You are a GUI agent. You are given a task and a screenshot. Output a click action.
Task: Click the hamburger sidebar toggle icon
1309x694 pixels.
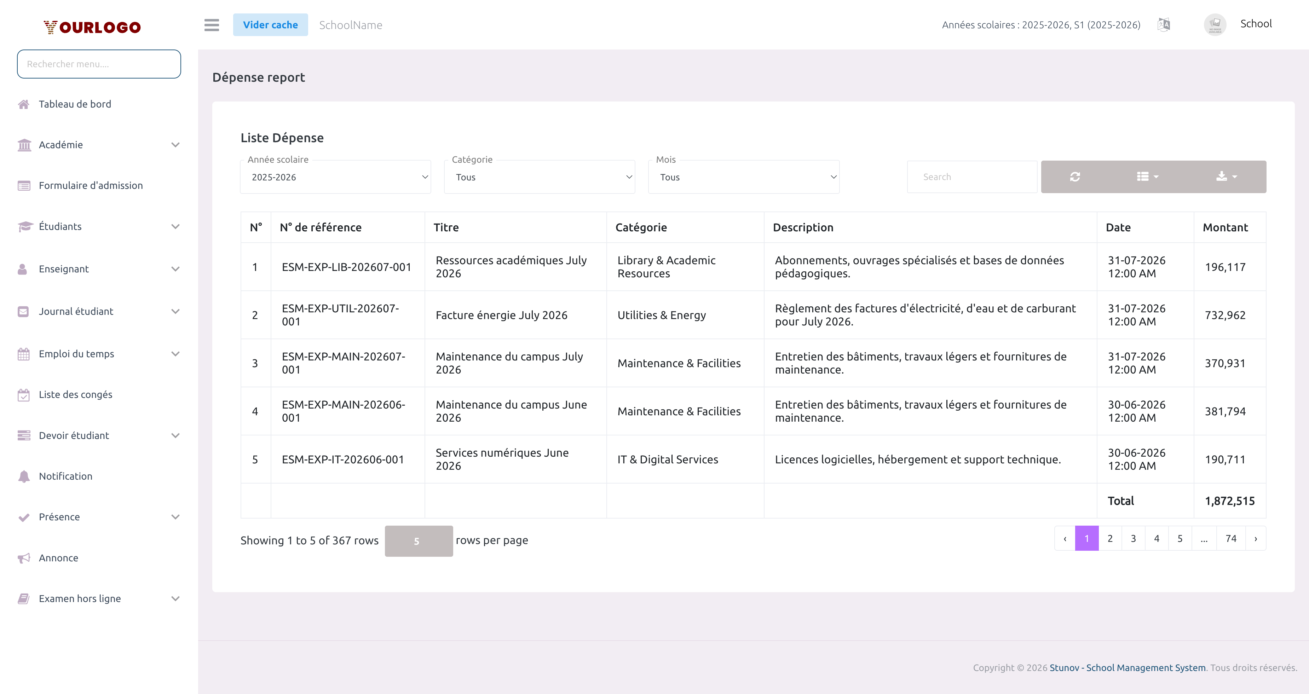pos(212,25)
